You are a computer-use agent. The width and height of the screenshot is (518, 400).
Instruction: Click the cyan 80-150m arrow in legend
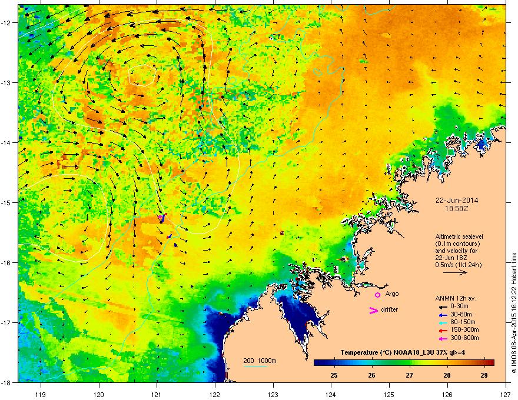443,322
